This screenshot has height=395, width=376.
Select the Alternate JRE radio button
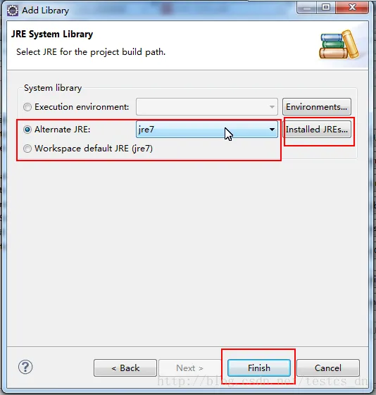(27, 130)
